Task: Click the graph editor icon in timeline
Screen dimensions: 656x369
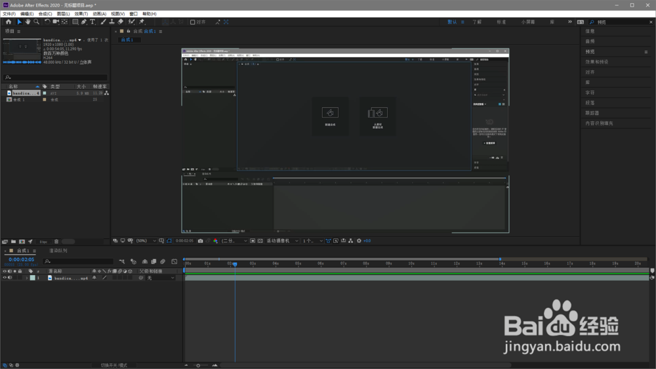Action: [x=174, y=261]
